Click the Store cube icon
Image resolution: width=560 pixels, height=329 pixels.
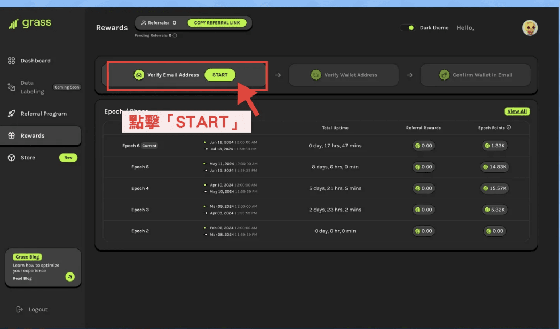(11, 157)
